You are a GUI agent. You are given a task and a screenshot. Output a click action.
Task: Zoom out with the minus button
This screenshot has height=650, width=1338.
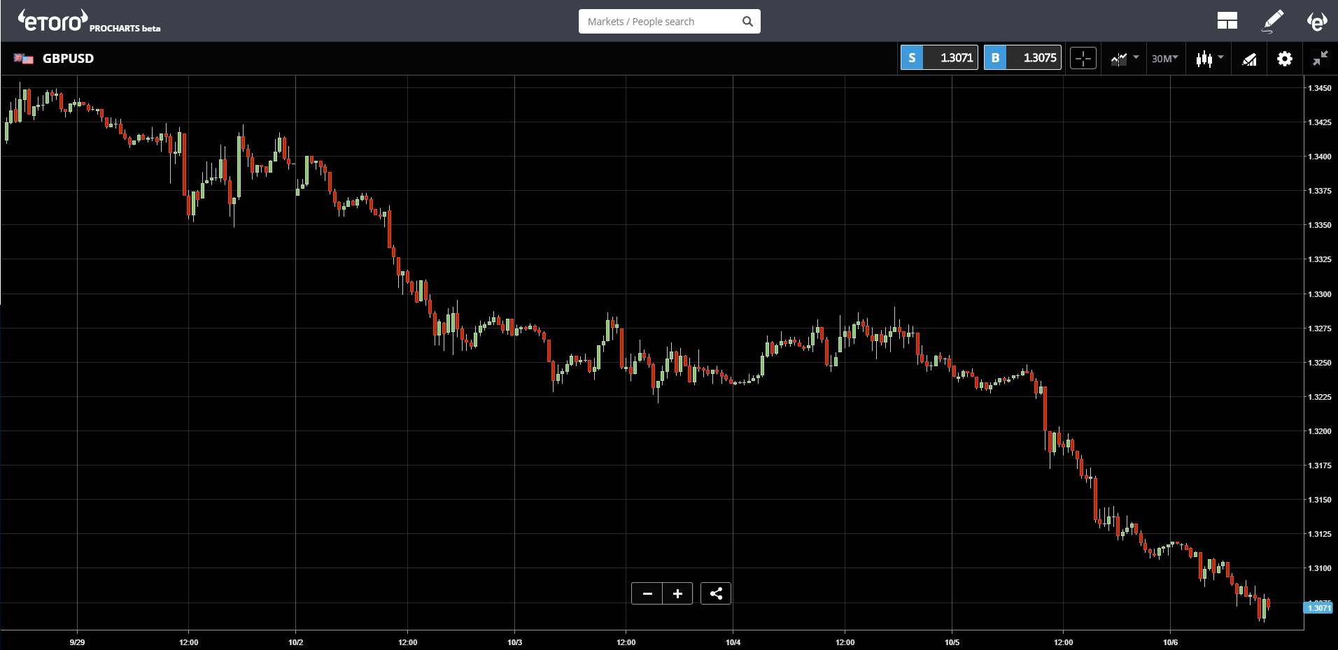pos(647,593)
